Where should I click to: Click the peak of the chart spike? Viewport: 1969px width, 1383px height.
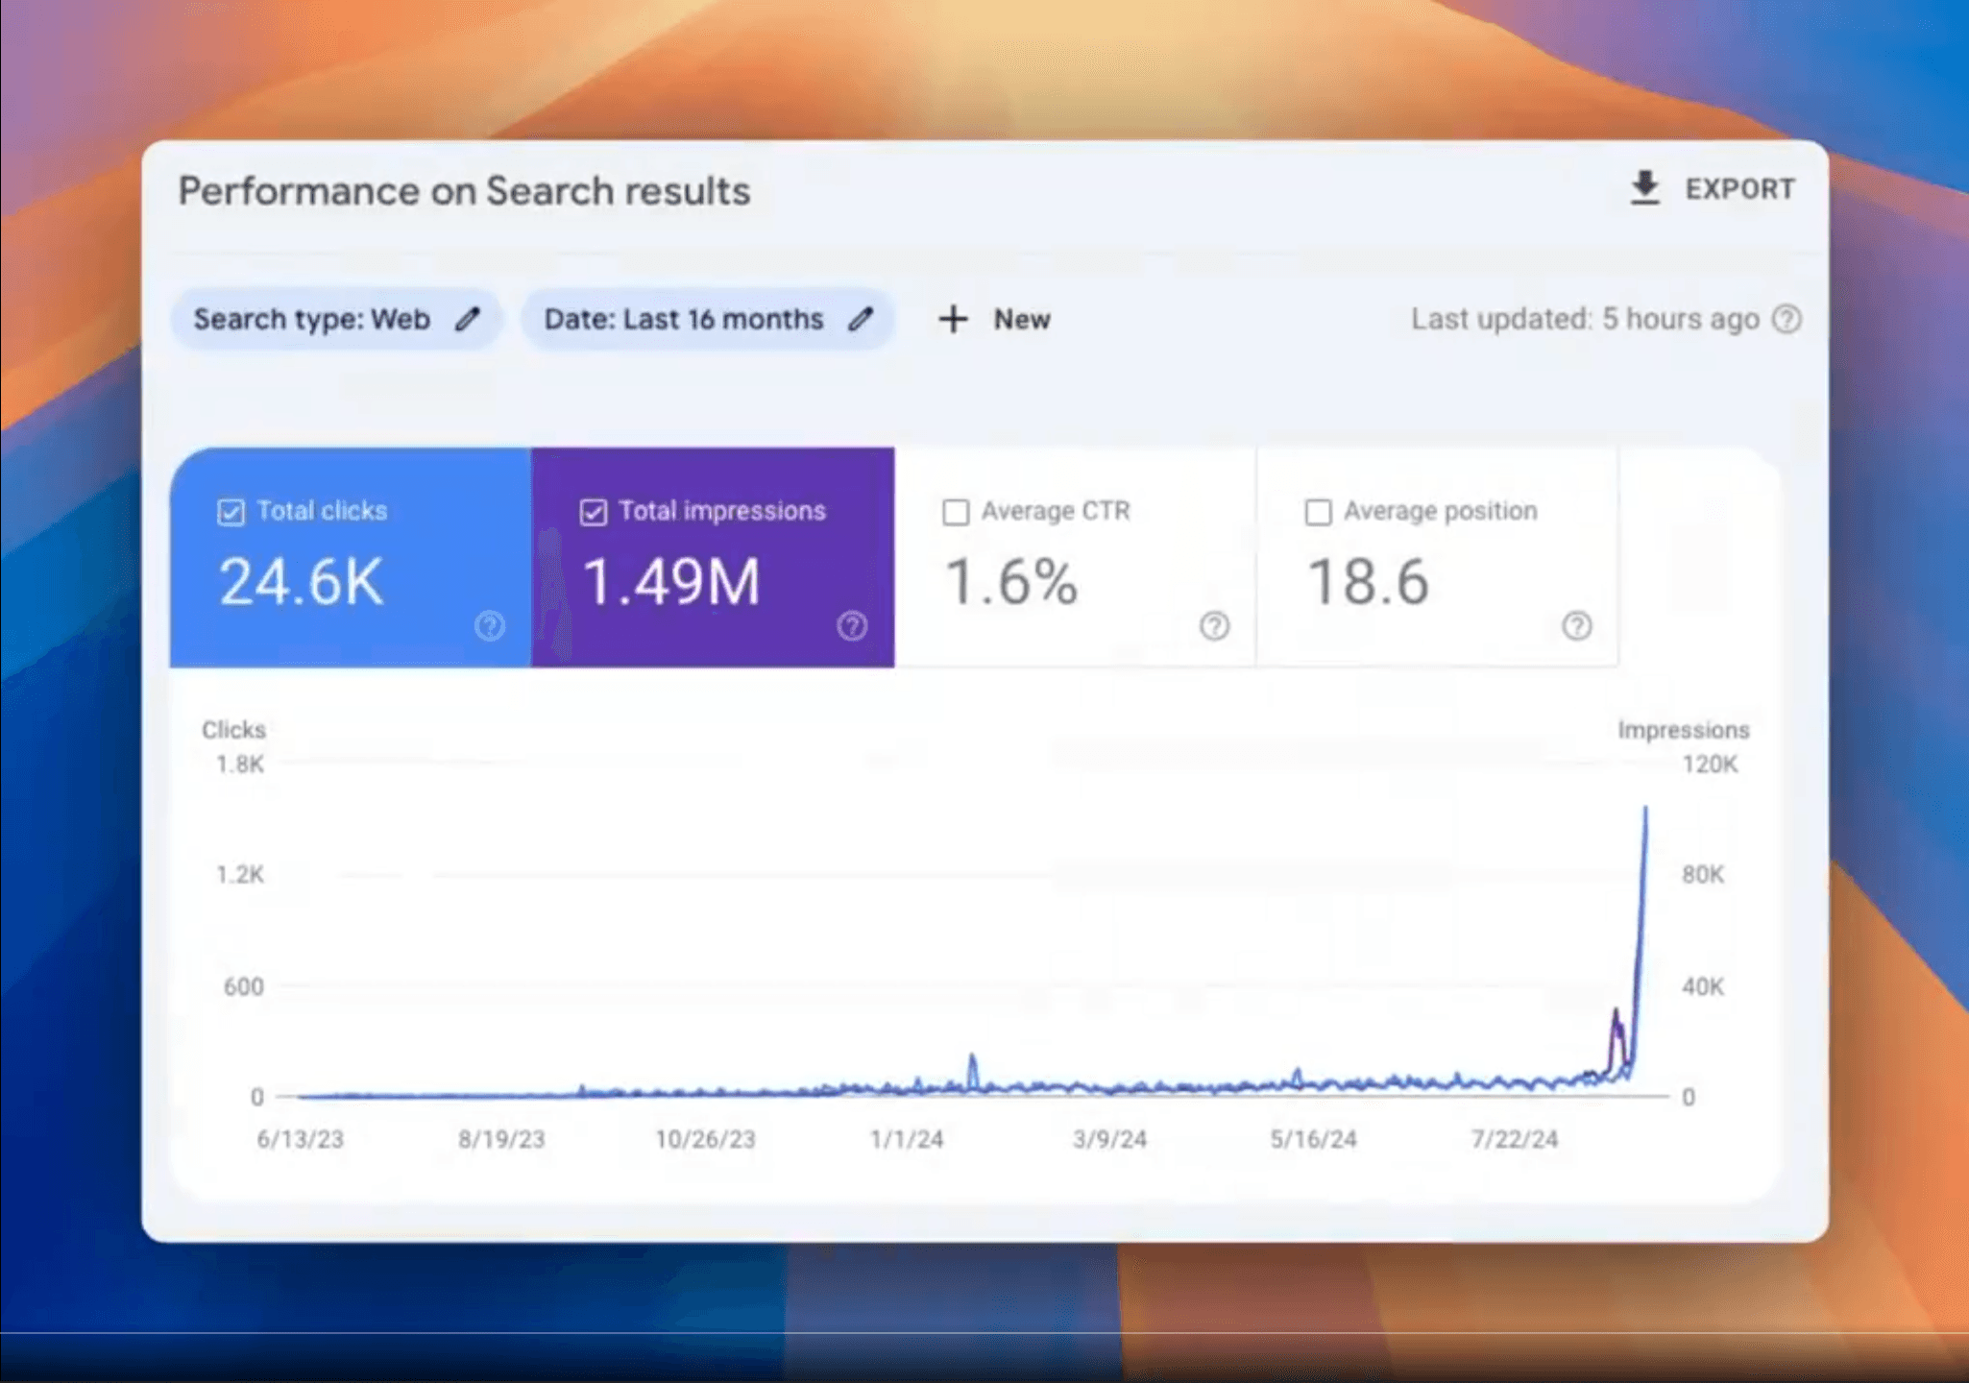pyautogui.click(x=1645, y=810)
